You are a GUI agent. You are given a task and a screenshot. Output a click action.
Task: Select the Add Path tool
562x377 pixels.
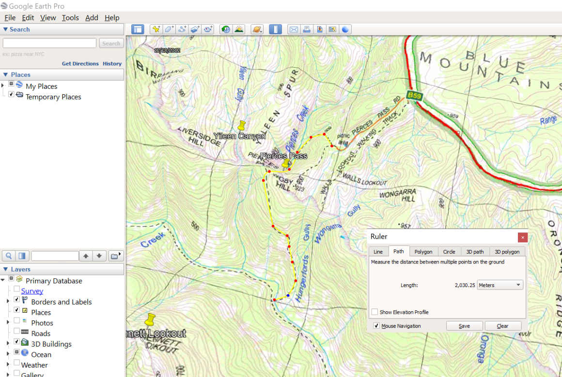coord(182,29)
